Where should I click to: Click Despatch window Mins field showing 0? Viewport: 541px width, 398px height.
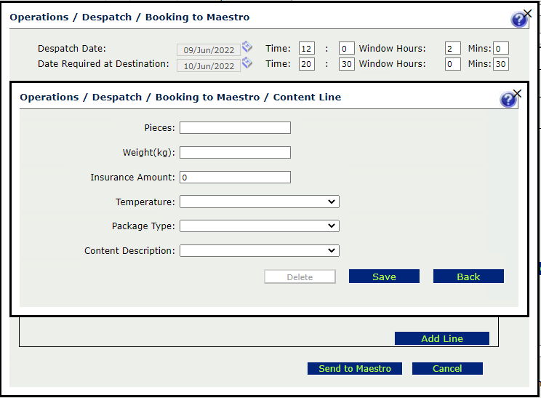tap(500, 49)
